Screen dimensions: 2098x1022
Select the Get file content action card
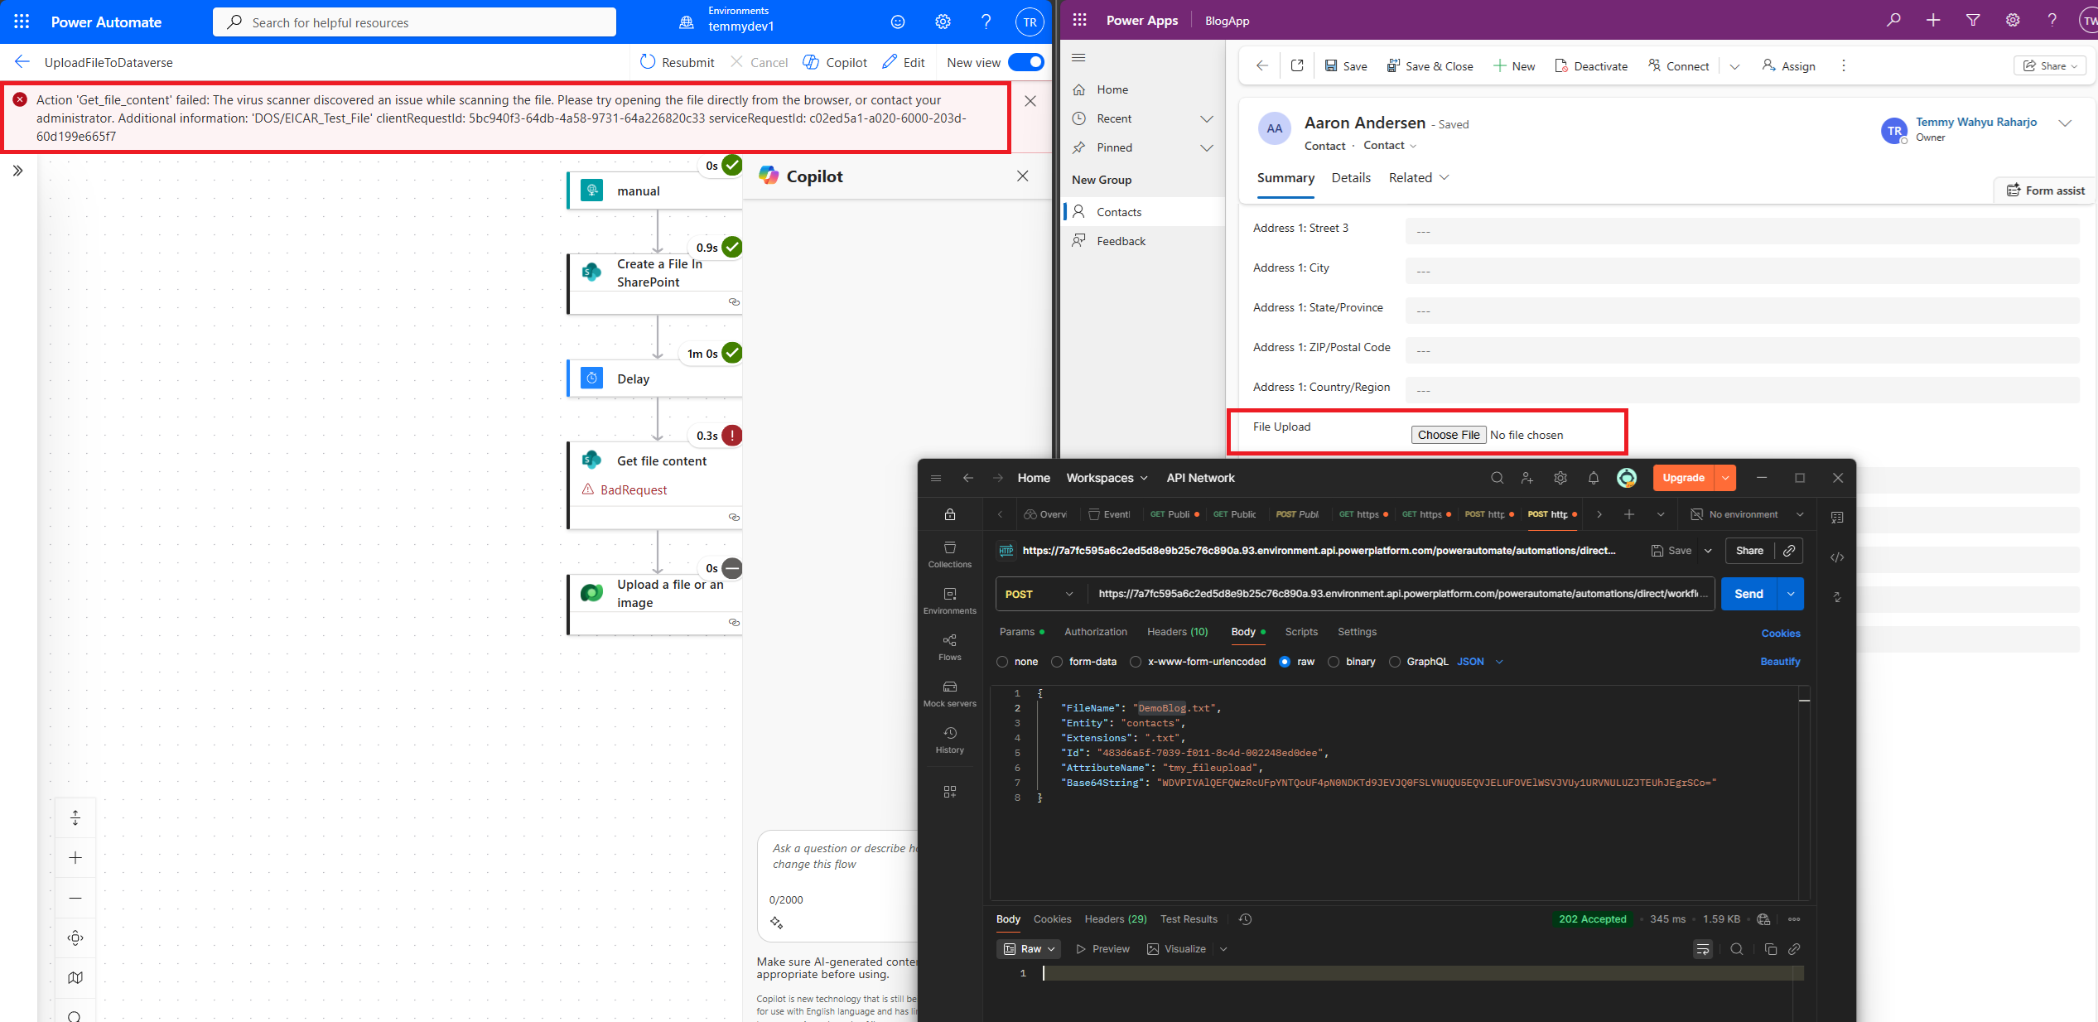click(654, 485)
